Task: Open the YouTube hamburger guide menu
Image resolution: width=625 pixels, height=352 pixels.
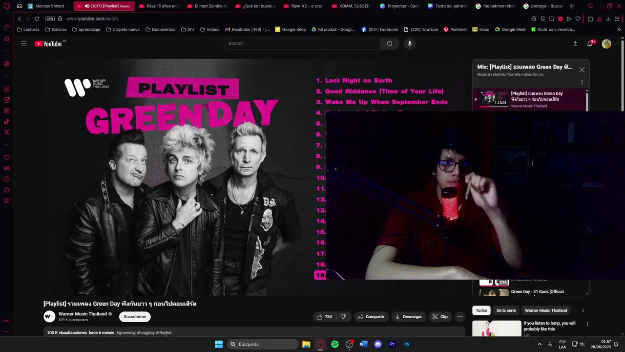Action: pyautogui.click(x=24, y=44)
